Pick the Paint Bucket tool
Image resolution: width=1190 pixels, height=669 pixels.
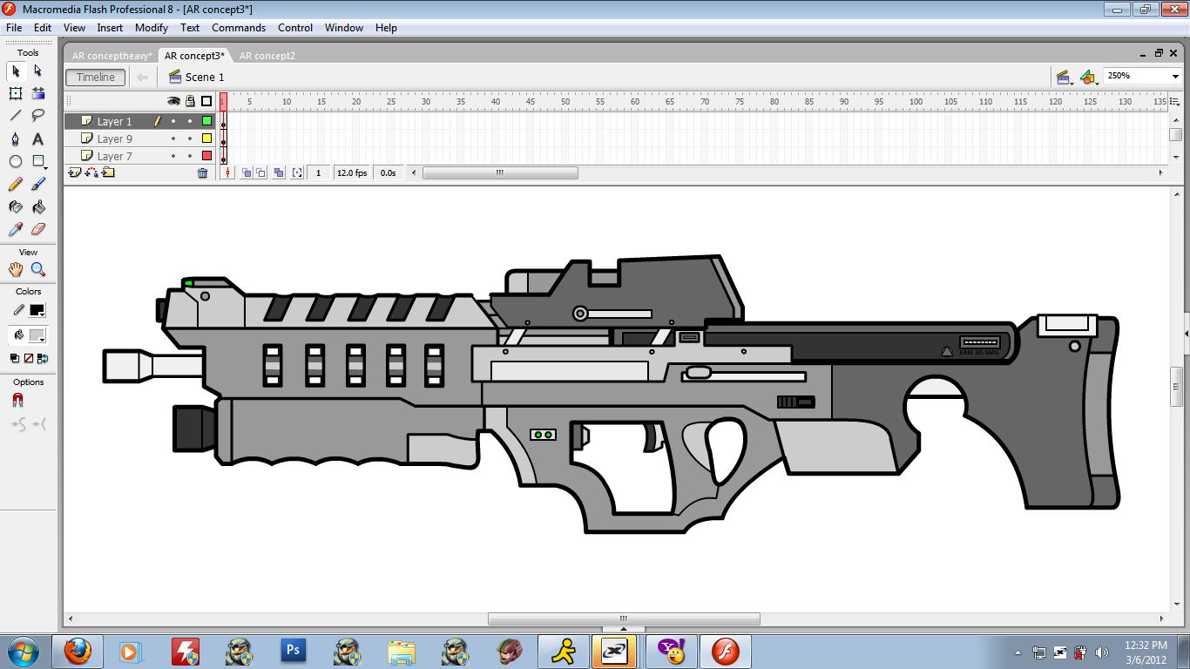pos(38,207)
